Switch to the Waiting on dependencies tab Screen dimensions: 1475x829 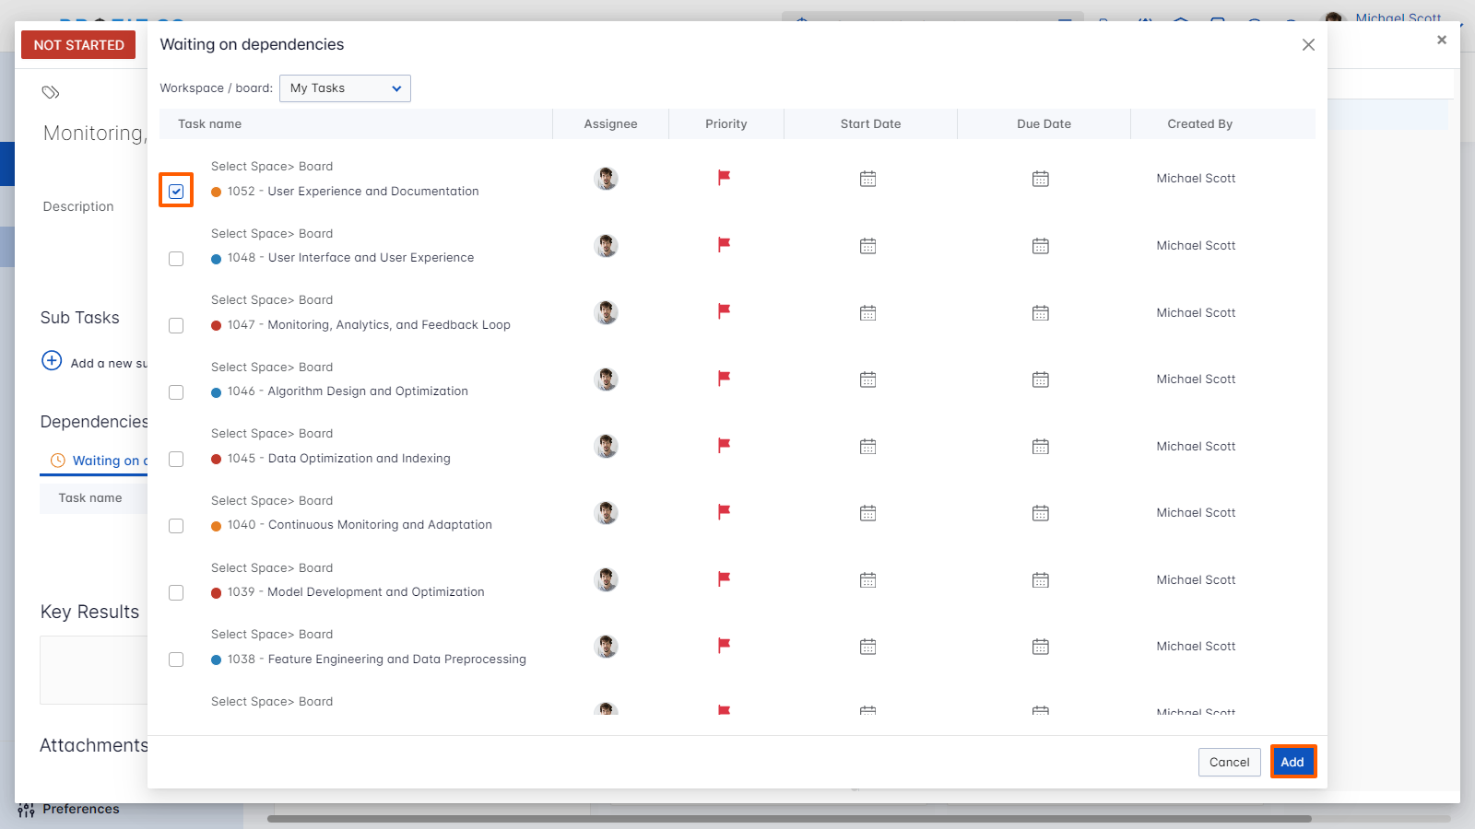pos(111,460)
